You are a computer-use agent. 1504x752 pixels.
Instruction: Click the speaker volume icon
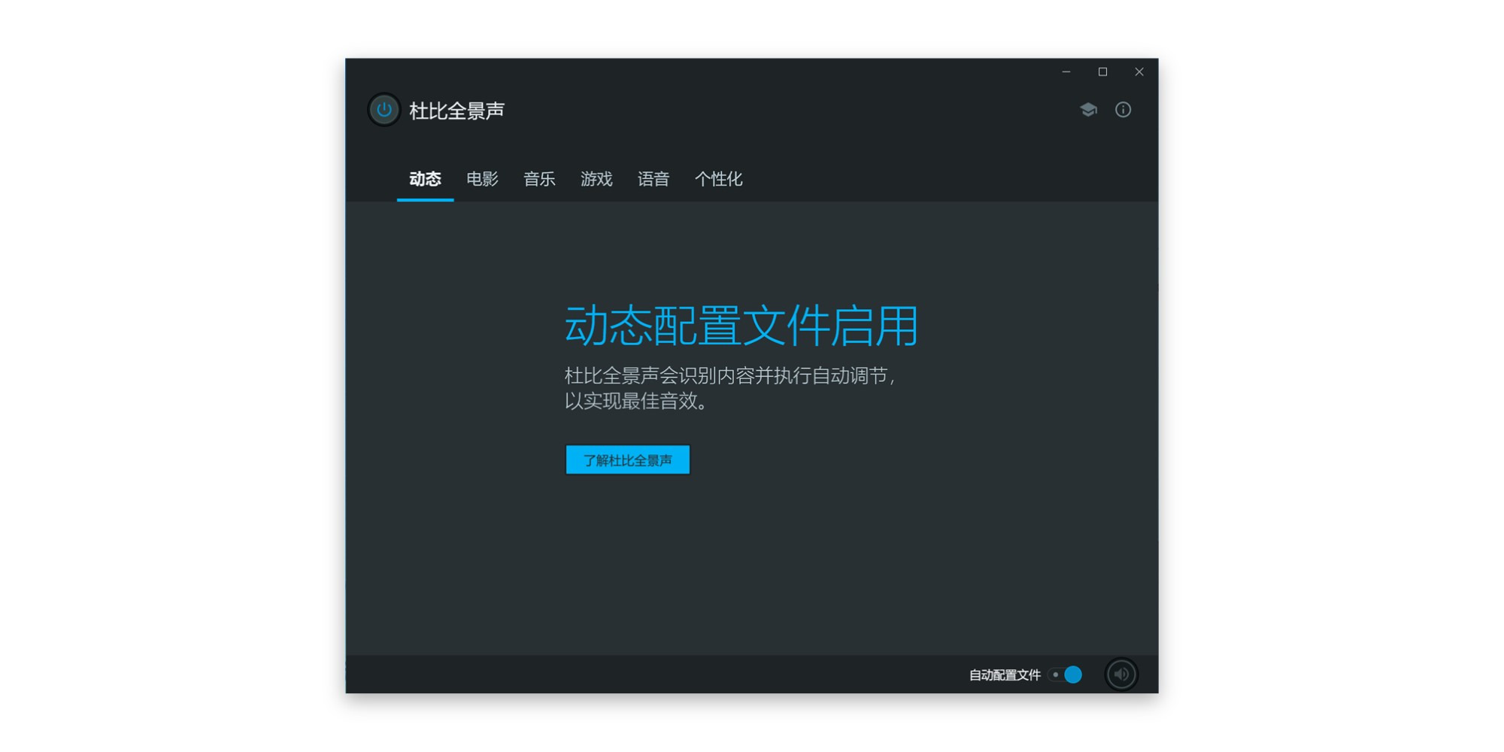1121,675
